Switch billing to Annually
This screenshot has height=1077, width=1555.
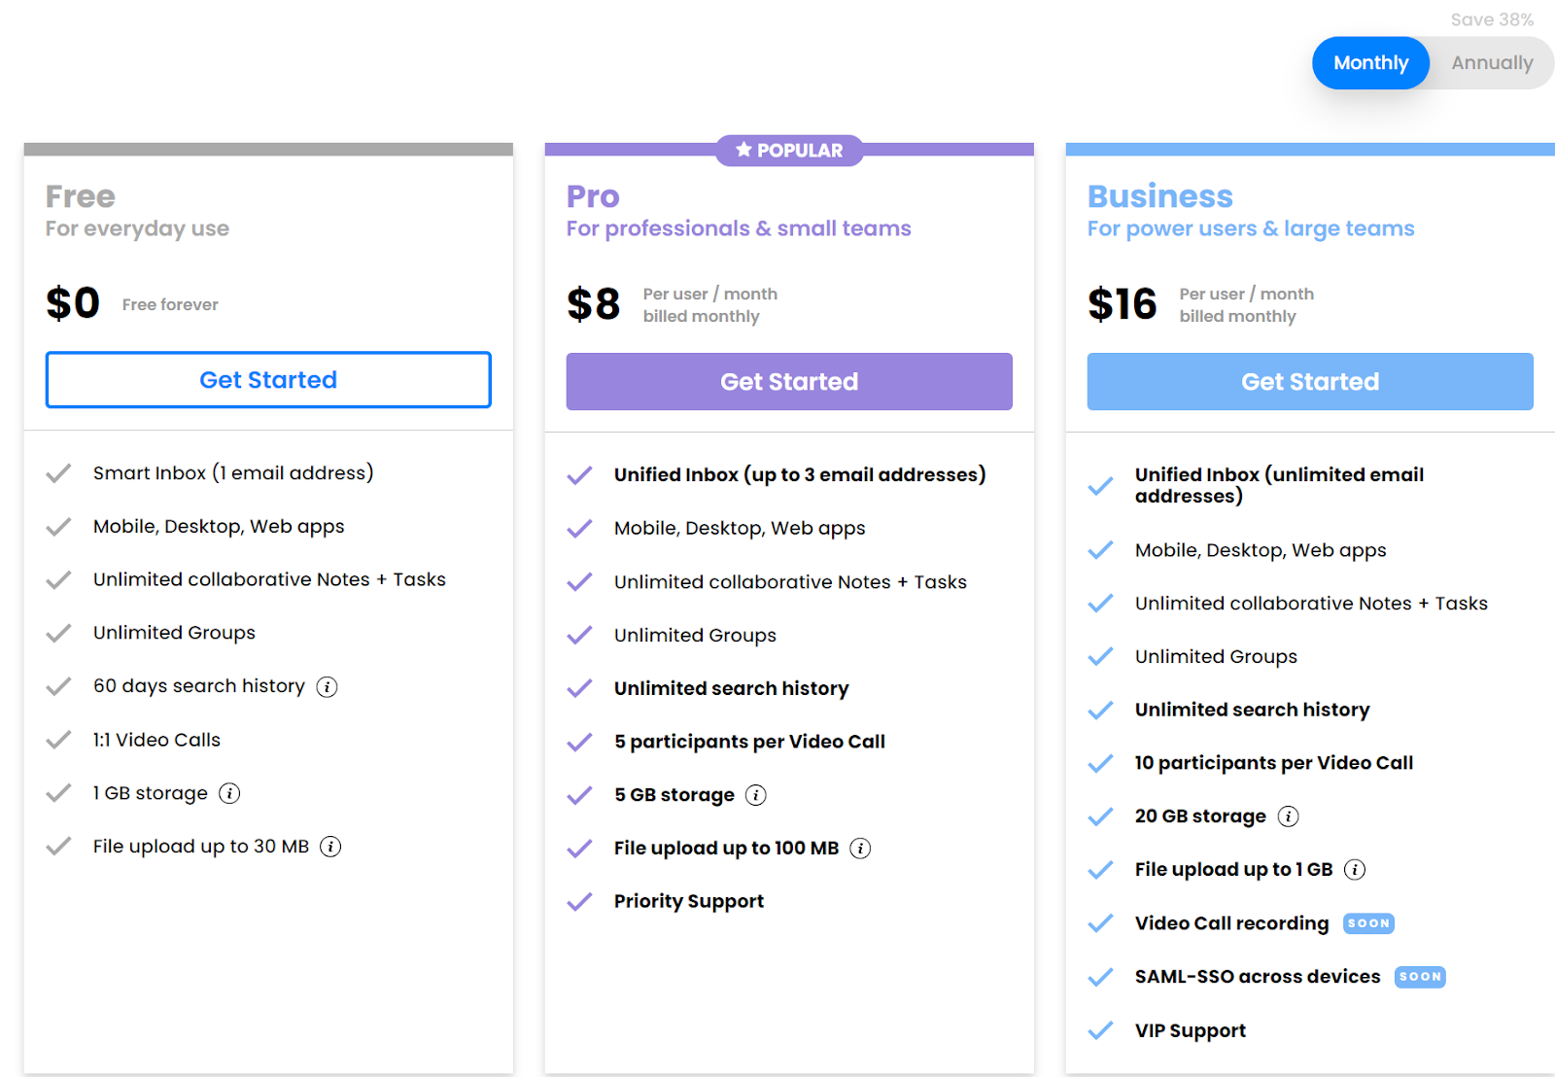coord(1492,63)
